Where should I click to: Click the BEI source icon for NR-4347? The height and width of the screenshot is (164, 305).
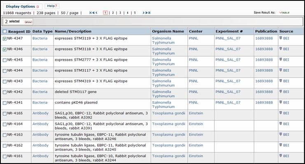281,38
